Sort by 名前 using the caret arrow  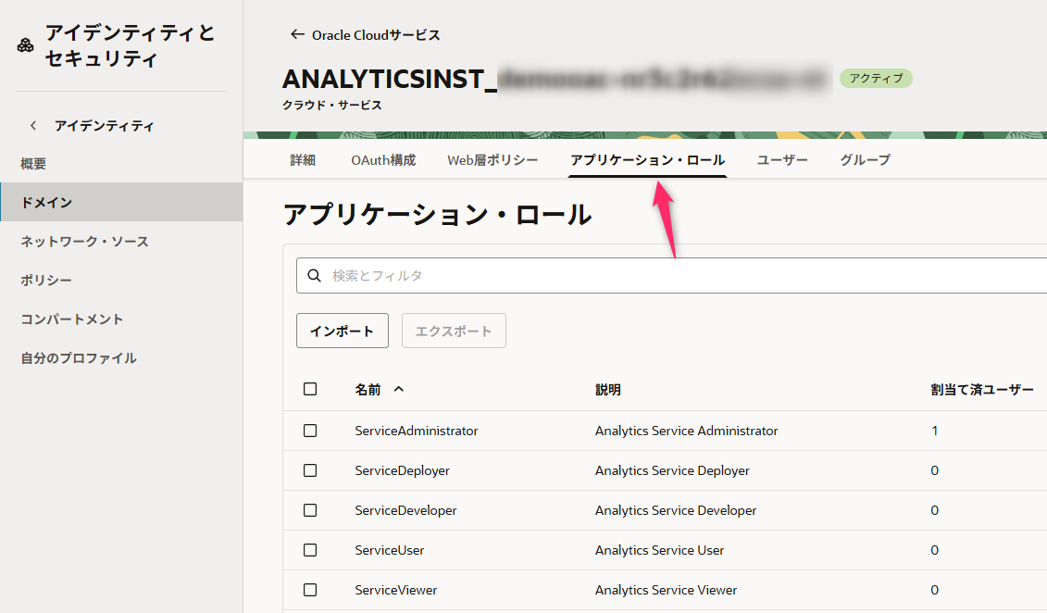coord(399,389)
